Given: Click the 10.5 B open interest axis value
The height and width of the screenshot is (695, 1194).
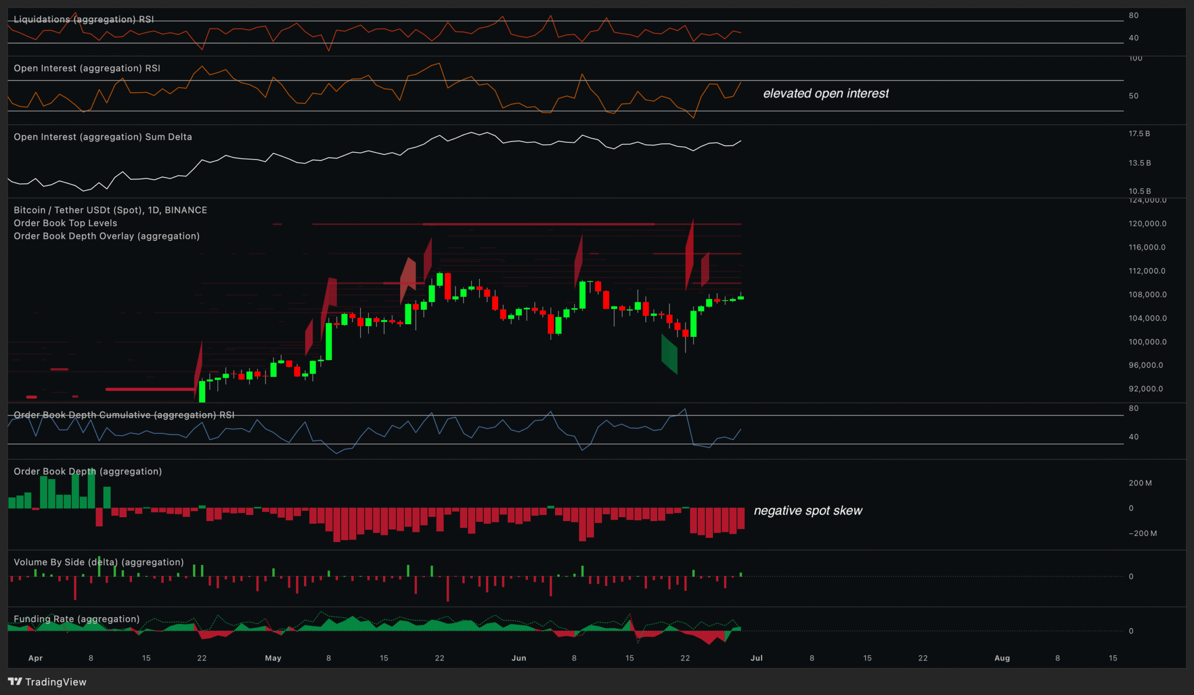Looking at the screenshot, I should (1139, 191).
